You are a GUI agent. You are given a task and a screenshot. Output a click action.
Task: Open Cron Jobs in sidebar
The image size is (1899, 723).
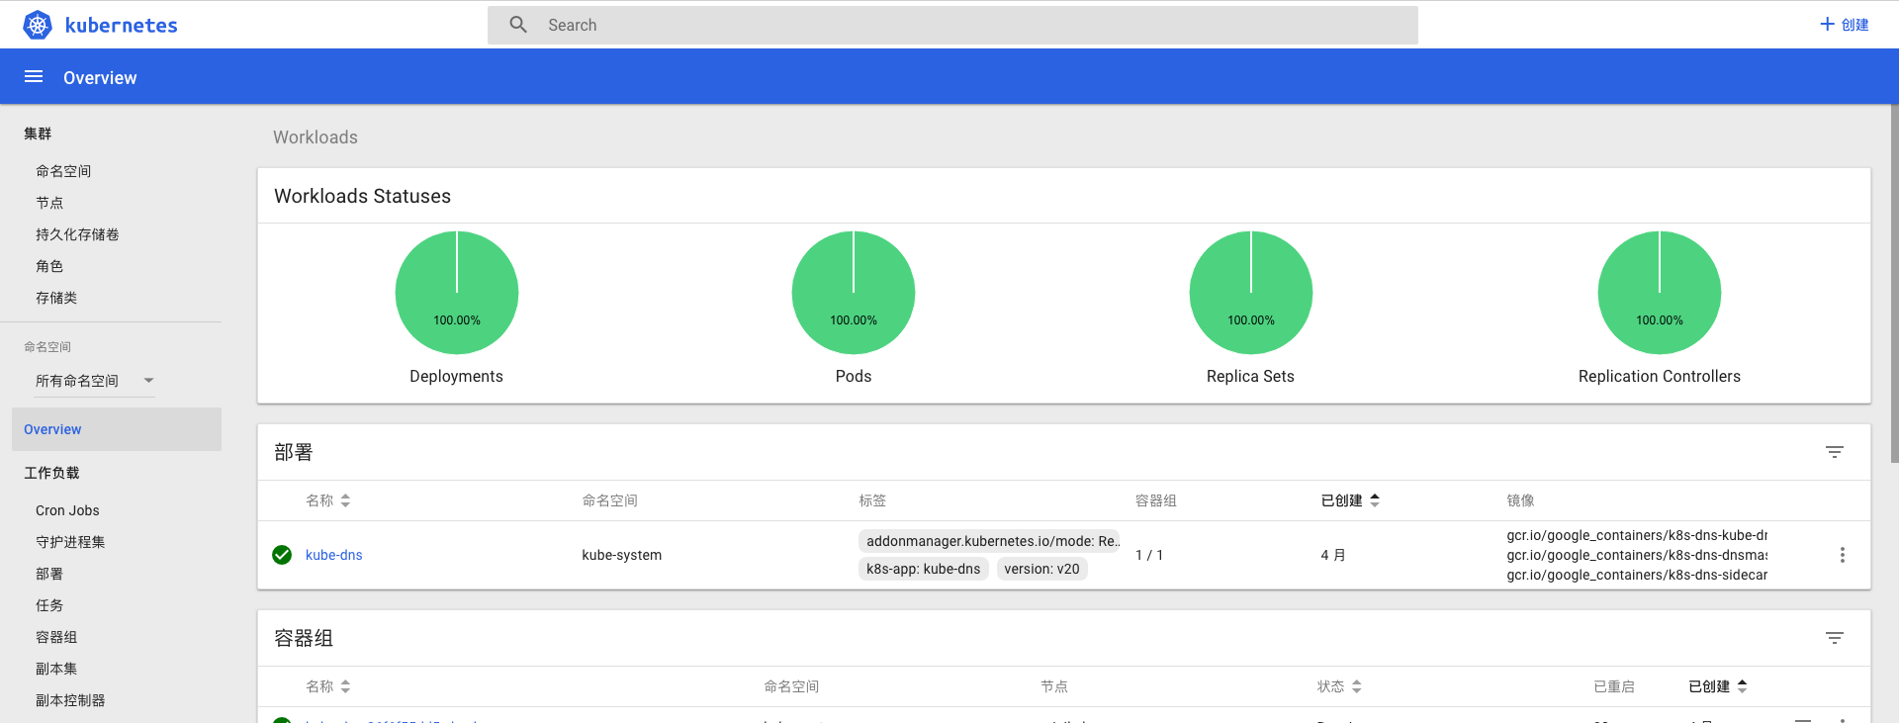click(67, 510)
